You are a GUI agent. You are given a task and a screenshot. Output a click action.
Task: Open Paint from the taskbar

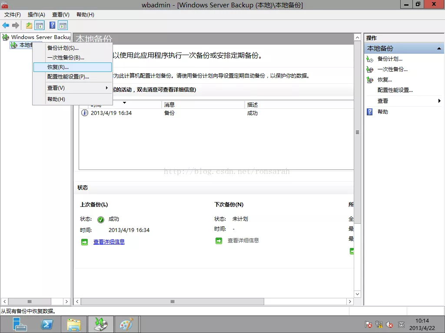(x=126, y=324)
